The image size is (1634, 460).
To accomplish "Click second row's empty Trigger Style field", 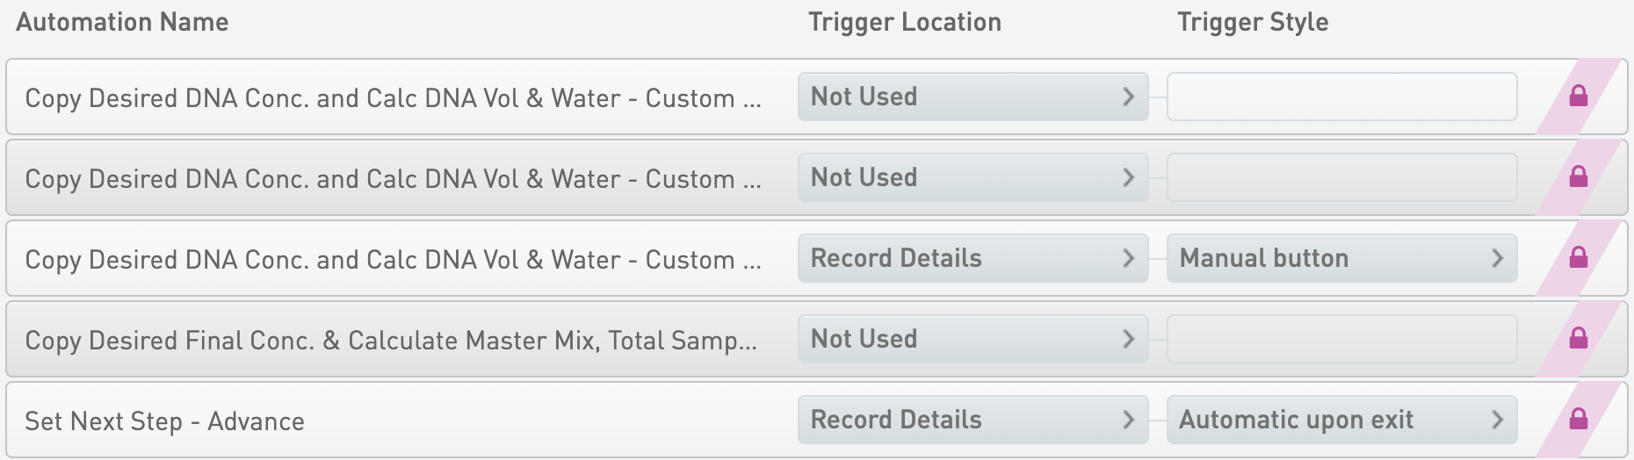I will point(1341,177).
